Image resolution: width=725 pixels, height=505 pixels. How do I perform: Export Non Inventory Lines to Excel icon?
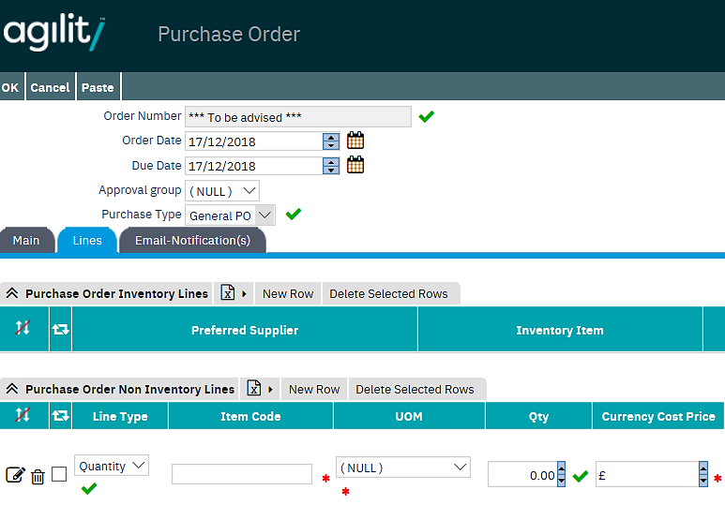pos(254,389)
